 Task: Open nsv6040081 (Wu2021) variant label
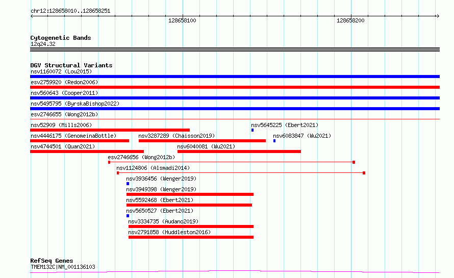tap(206, 146)
